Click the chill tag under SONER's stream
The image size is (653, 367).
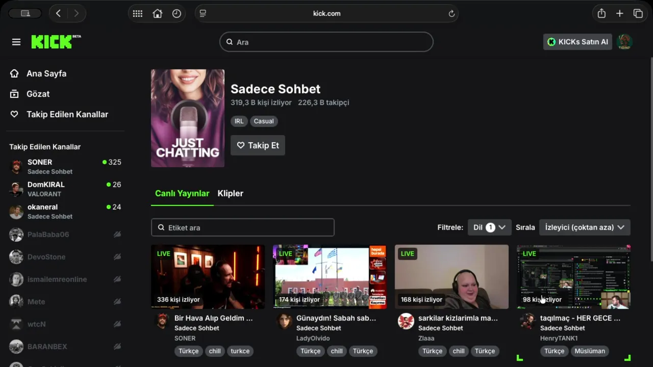click(x=215, y=351)
